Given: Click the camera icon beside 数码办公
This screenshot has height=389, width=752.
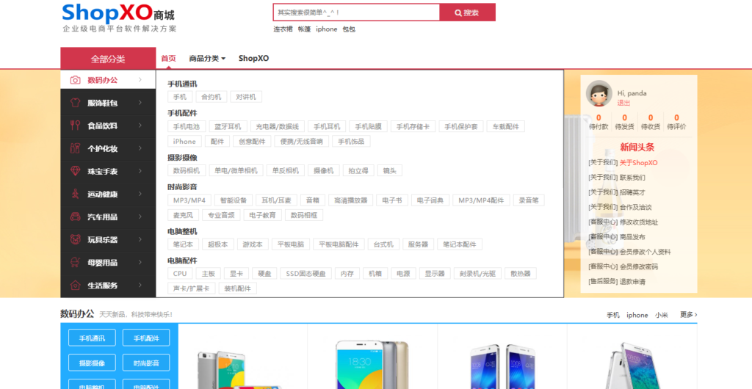Looking at the screenshot, I should (x=76, y=80).
